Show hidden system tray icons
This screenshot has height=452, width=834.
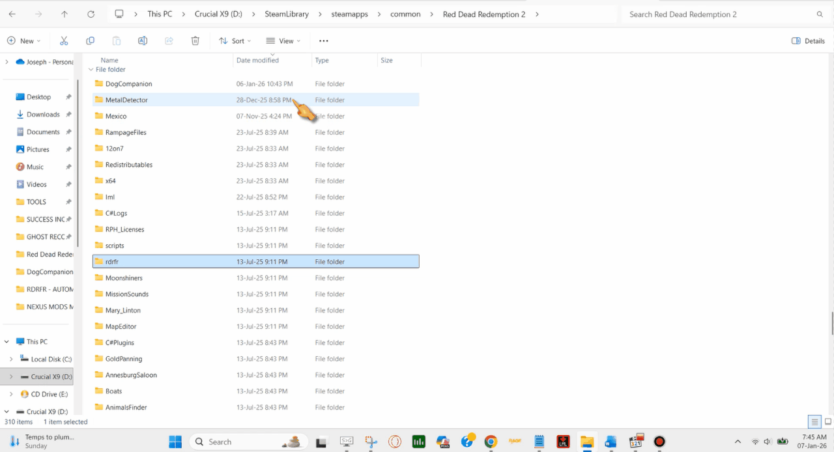tap(738, 442)
